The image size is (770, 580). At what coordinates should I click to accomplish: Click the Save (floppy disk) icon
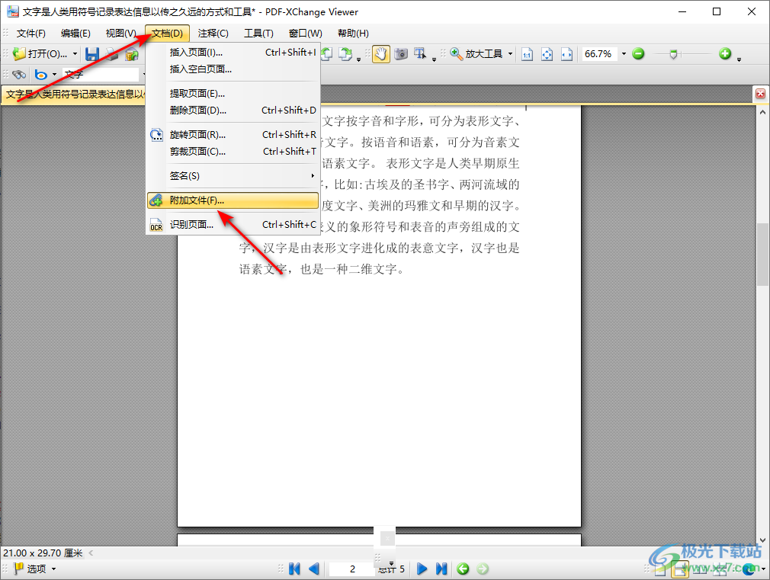pos(91,54)
